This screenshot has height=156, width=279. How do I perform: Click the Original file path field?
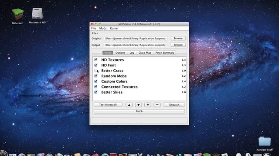(136, 39)
